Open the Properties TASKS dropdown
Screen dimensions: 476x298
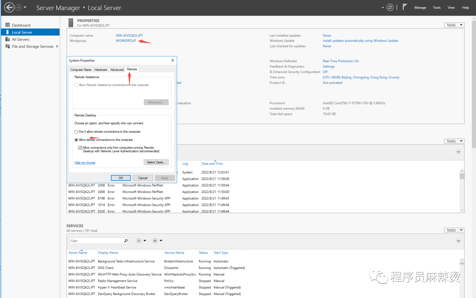[x=454, y=25]
